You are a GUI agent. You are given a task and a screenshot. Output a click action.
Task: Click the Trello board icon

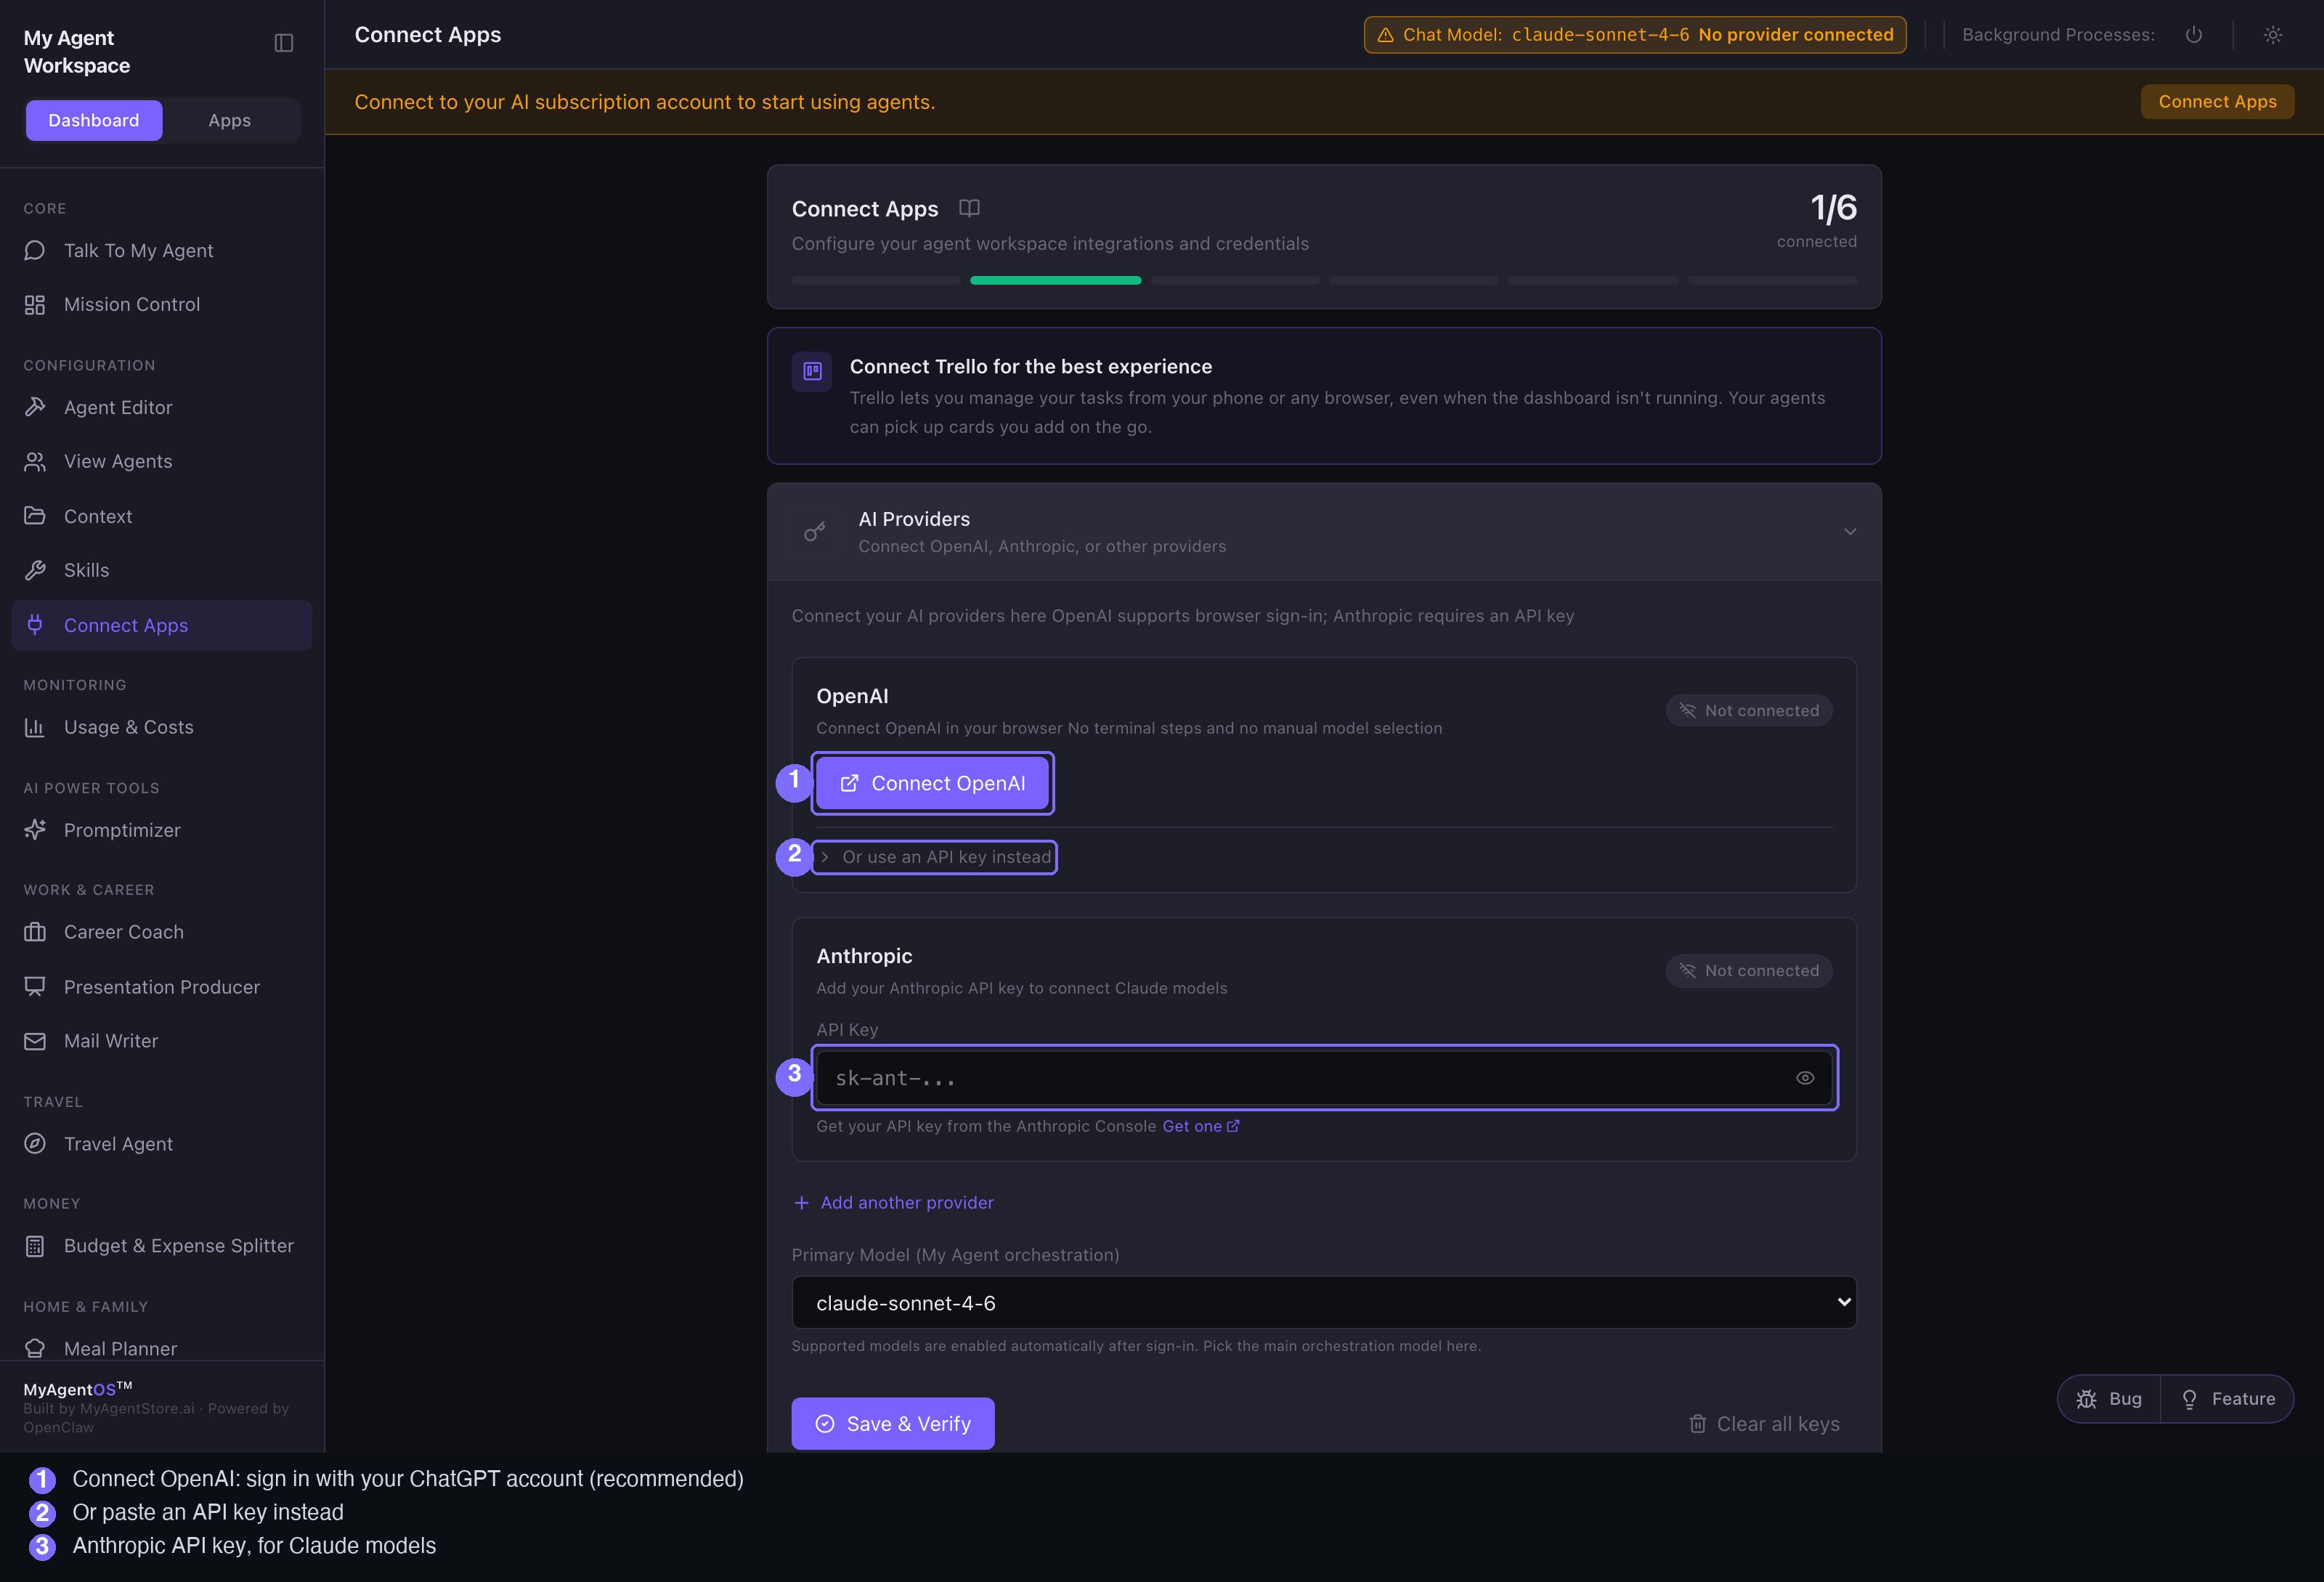point(812,372)
